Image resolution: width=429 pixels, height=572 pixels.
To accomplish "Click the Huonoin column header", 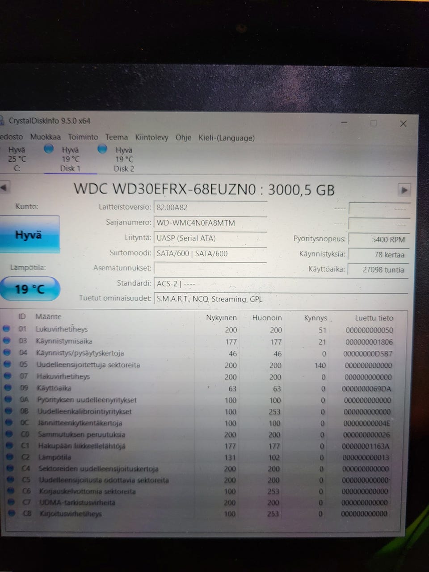I will 267,318.
